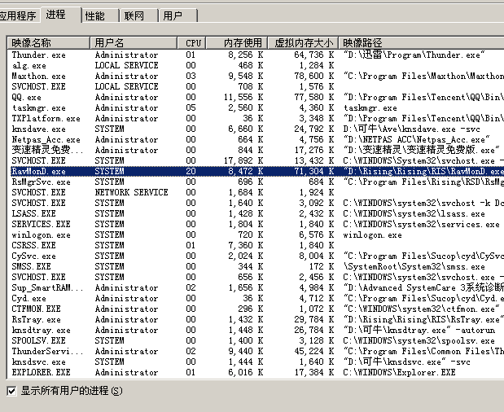Viewport: 504px width, 412px height.
Task: Click the LOCAL SERVICE user of alg.exe
Action: [127, 66]
